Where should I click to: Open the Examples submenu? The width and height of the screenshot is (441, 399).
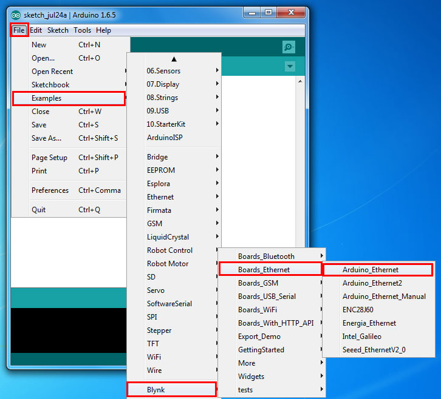point(69,98)
